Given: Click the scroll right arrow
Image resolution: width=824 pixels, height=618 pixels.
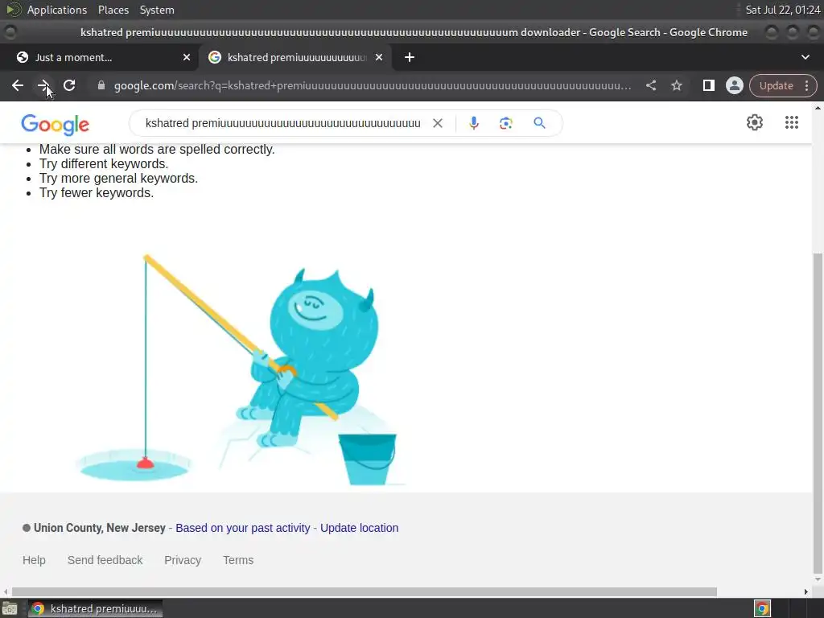Looking at the screenshot, I should (x=806, y=591).
